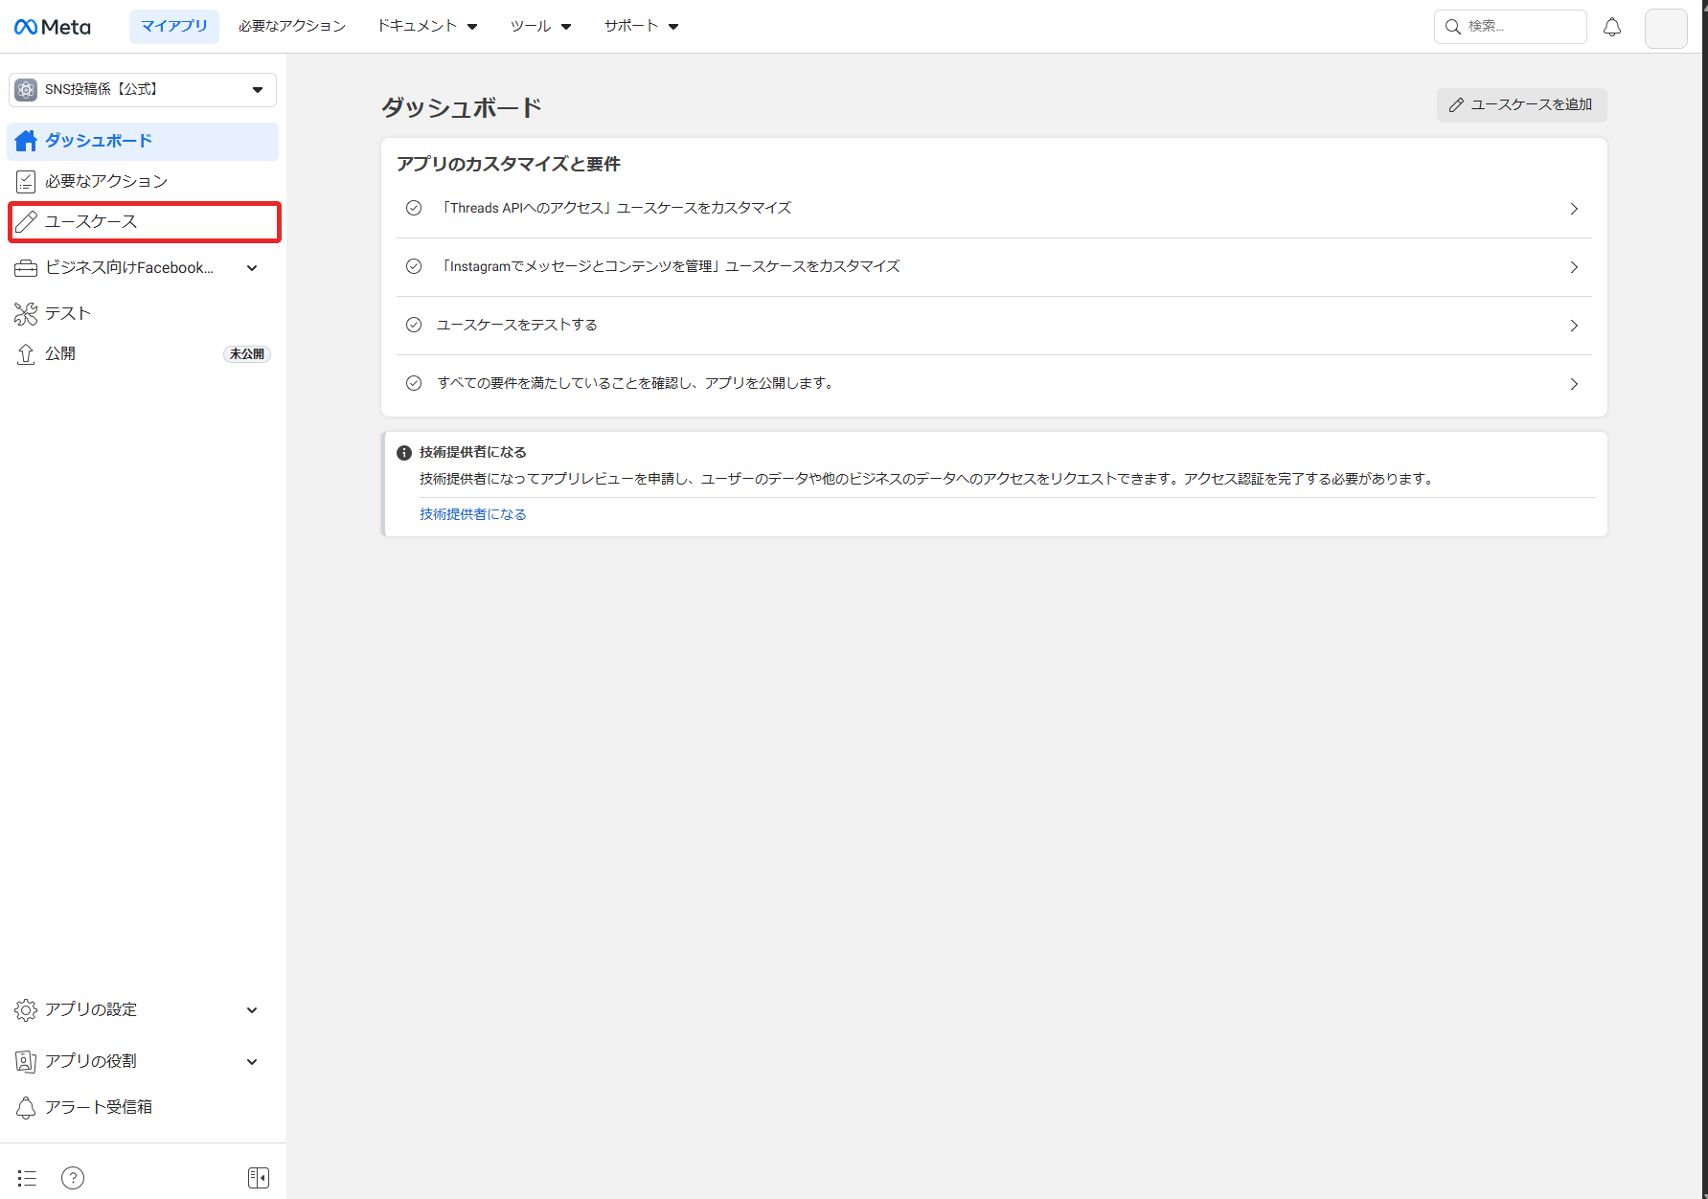1708x1199 pixels.
Task: Open the テスト sidebar label
Action: click(68, 313)
